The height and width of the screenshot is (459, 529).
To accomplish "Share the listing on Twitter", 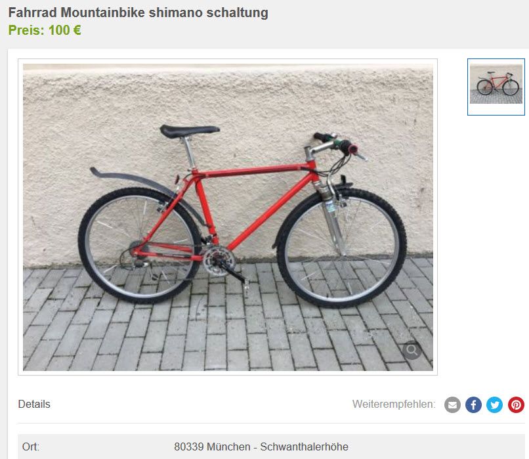I will (495, 404).
